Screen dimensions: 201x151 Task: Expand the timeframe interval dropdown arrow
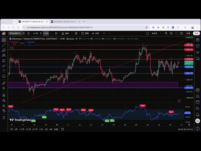51,33
